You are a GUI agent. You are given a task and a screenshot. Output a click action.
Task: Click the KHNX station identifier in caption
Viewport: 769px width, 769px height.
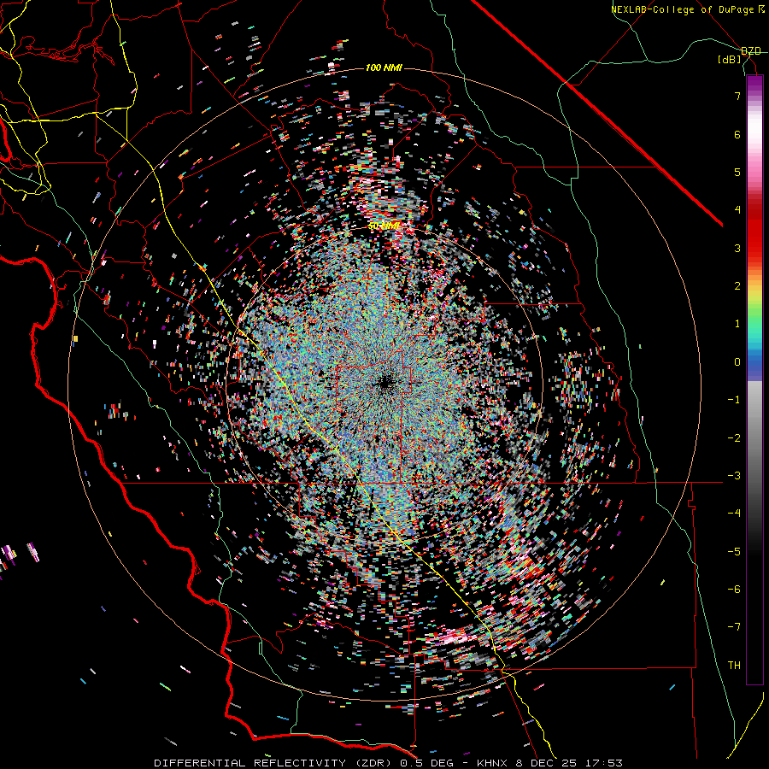(491, 763)
